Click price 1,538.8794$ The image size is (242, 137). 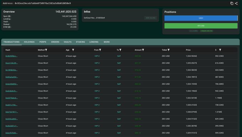(191, 112)
